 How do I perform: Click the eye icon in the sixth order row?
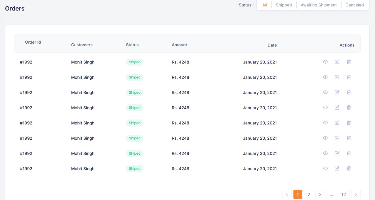click(x=325, y=138)
